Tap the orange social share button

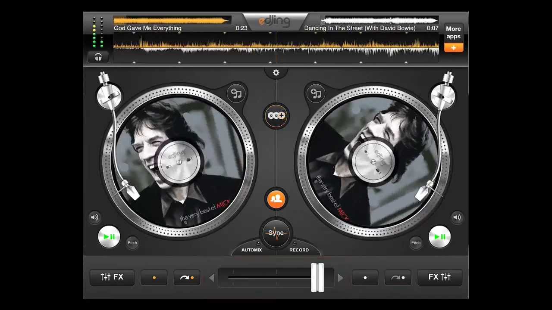[276, 199]
